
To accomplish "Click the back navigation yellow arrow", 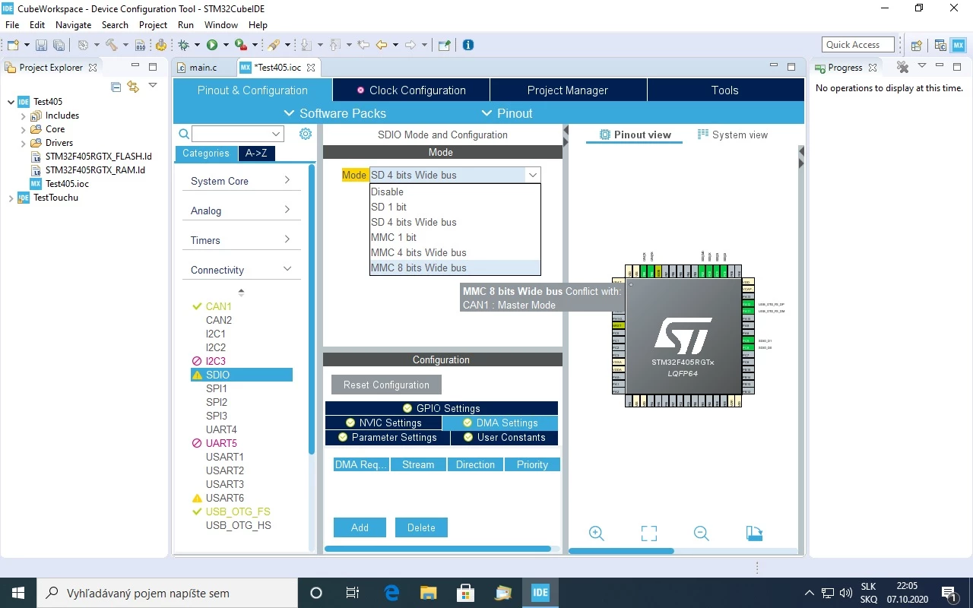I will [x=382, y=45].
